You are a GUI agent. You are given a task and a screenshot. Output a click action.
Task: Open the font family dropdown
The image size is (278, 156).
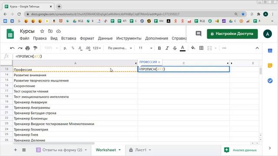[120, 48]
